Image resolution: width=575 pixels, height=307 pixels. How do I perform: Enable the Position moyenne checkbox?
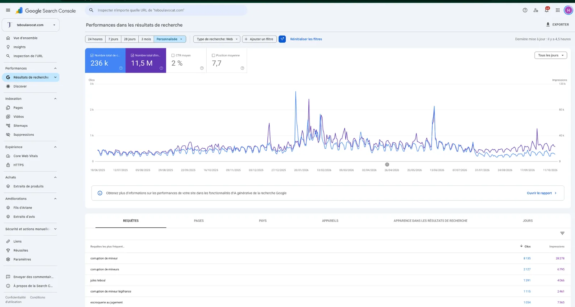click(x=213, y=55)
